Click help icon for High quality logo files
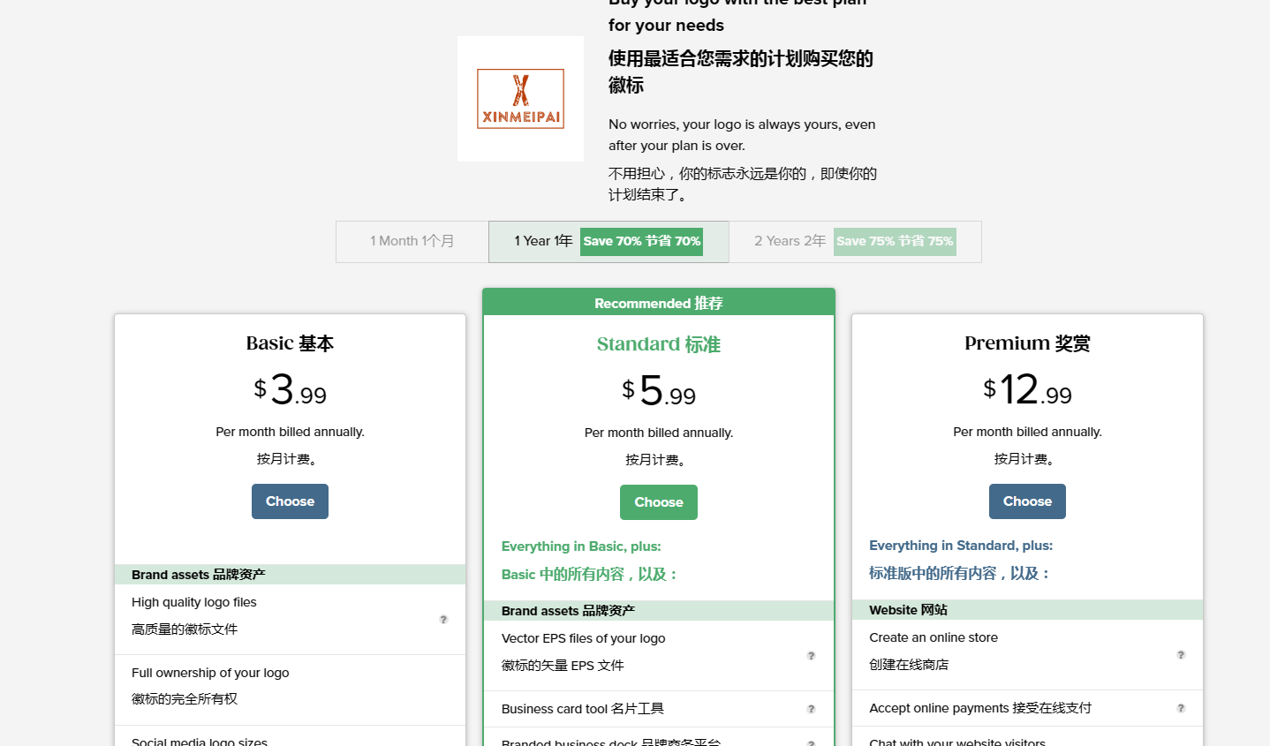 (x=443, y=620)
